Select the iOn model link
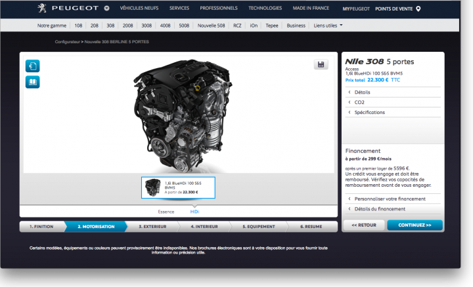This screenshot has height=287, width=473. (x=254, y=26)
